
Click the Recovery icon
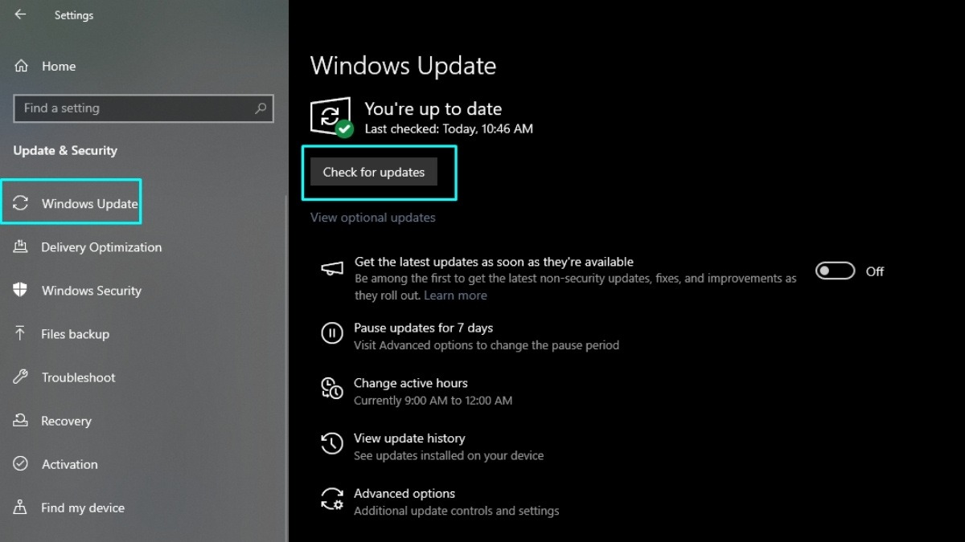tap(21, 421)
